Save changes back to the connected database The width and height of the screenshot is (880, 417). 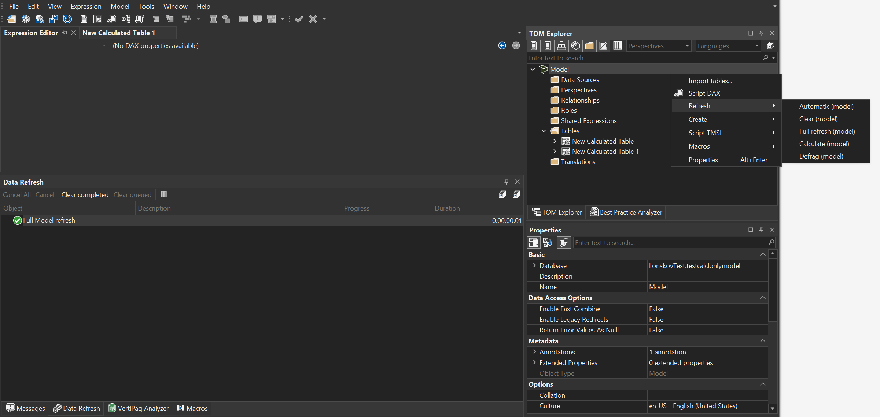40,19
